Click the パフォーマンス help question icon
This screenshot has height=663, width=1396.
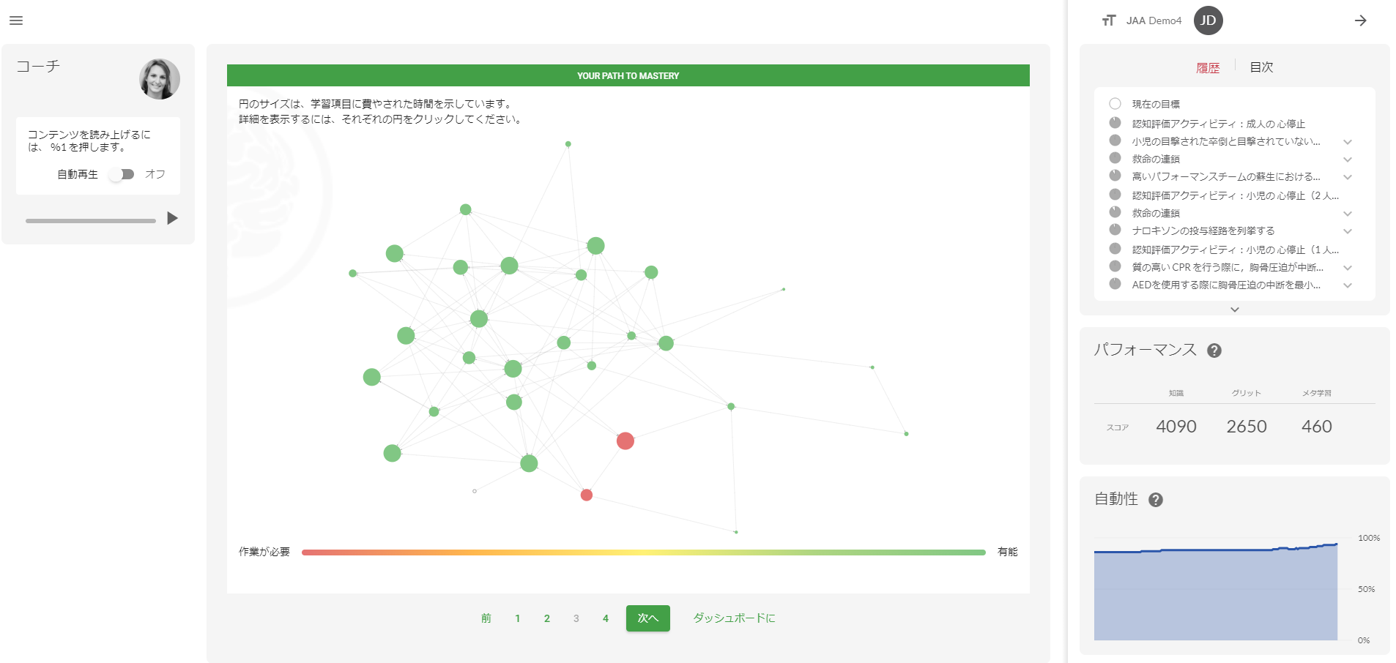tap(1214, 351)
